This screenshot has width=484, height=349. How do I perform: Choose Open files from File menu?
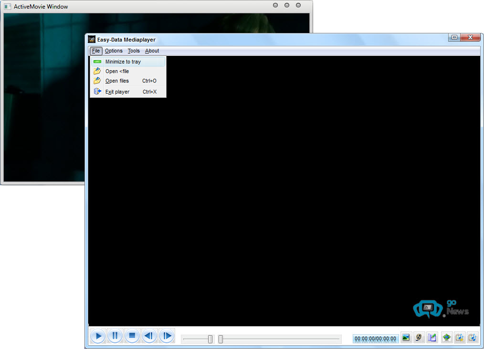(x=117, y=81)
